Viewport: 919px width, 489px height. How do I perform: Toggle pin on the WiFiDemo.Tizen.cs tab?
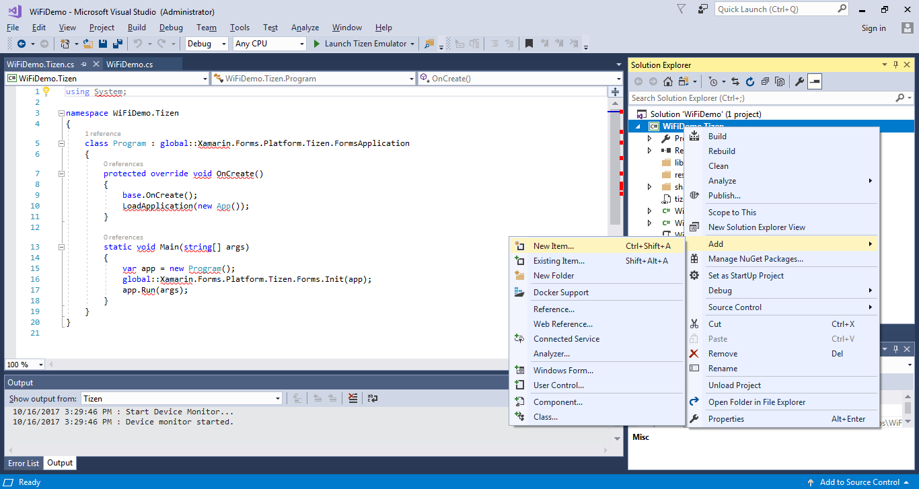pyautogui.click(x=84, y=65)
